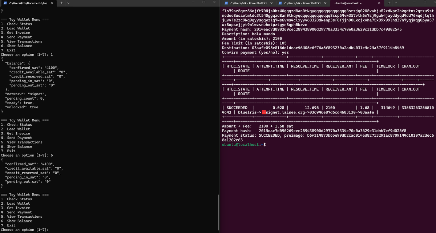Click the '"network": "signet"' line

(26, 94)
